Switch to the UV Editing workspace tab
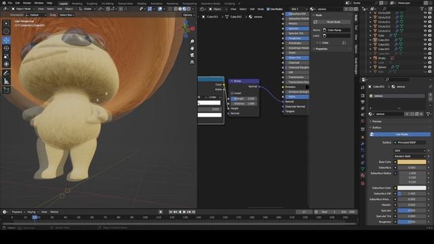The width and height of the screenshot is (434, 244). 107,3
